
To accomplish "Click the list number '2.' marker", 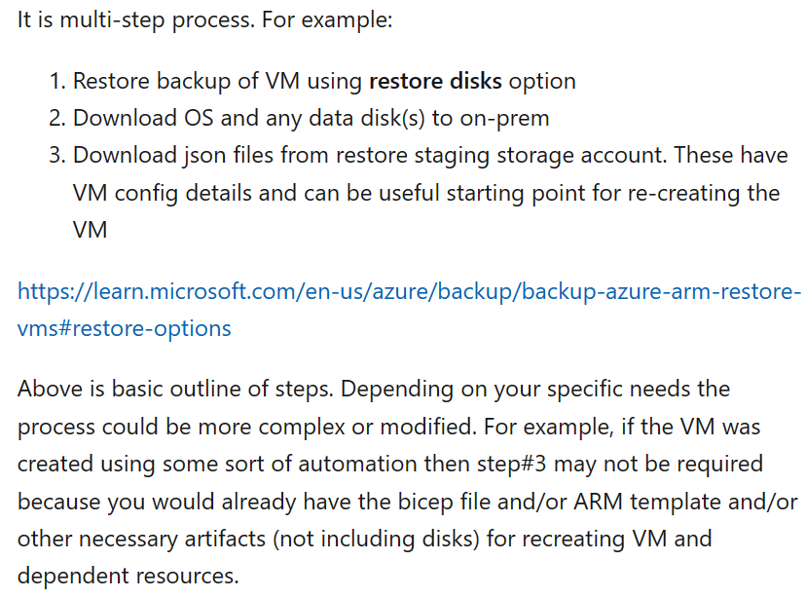I will [x=57, y=118].
